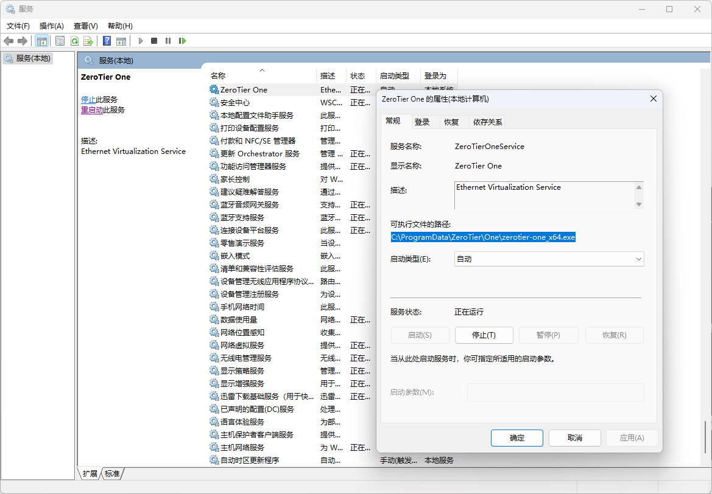Open the 操作(A) menu

tap(51, 26)
